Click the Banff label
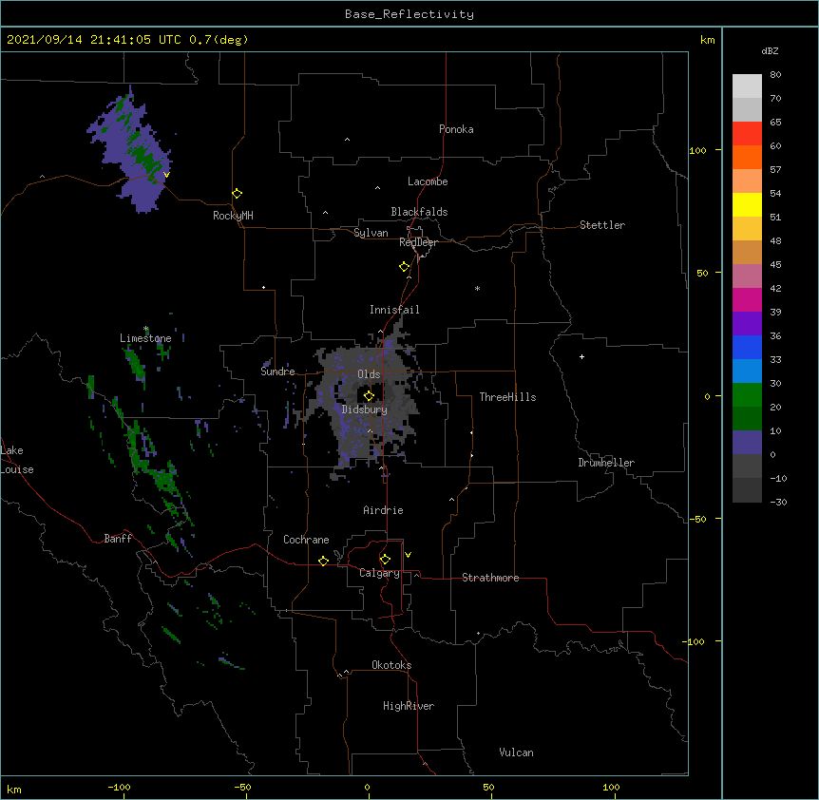819x800 pixels. pyautogui.click(x=118, y=539)
